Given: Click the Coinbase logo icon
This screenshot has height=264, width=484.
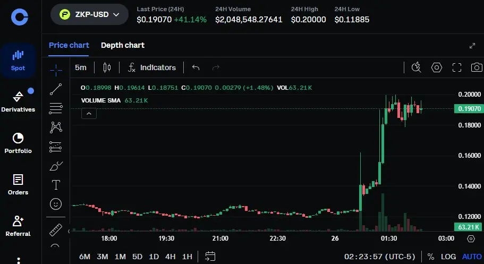Looking at the screenshot, I should click(20, 16).
